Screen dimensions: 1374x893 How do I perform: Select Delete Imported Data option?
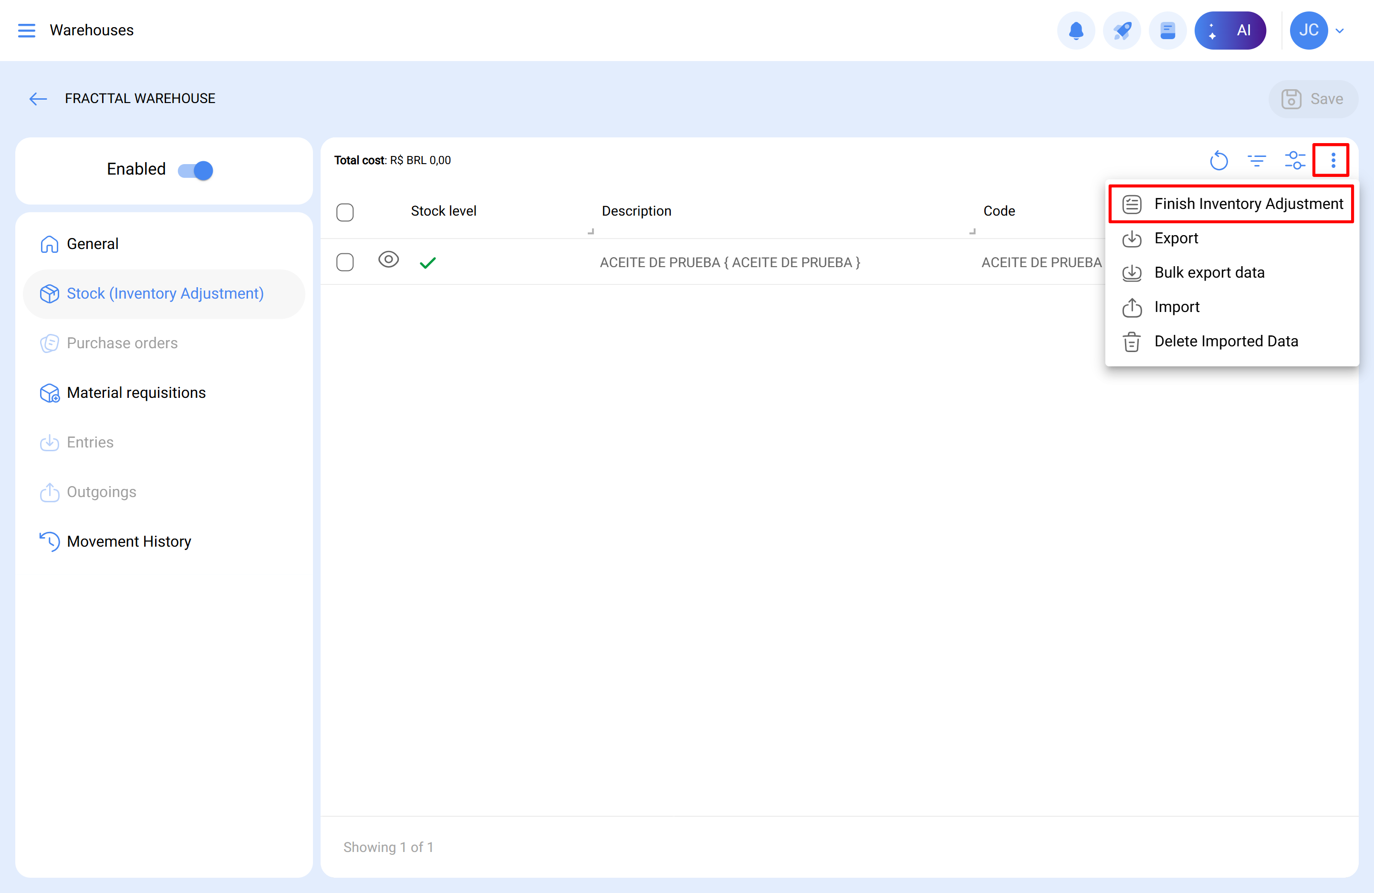pos(1226,341)
